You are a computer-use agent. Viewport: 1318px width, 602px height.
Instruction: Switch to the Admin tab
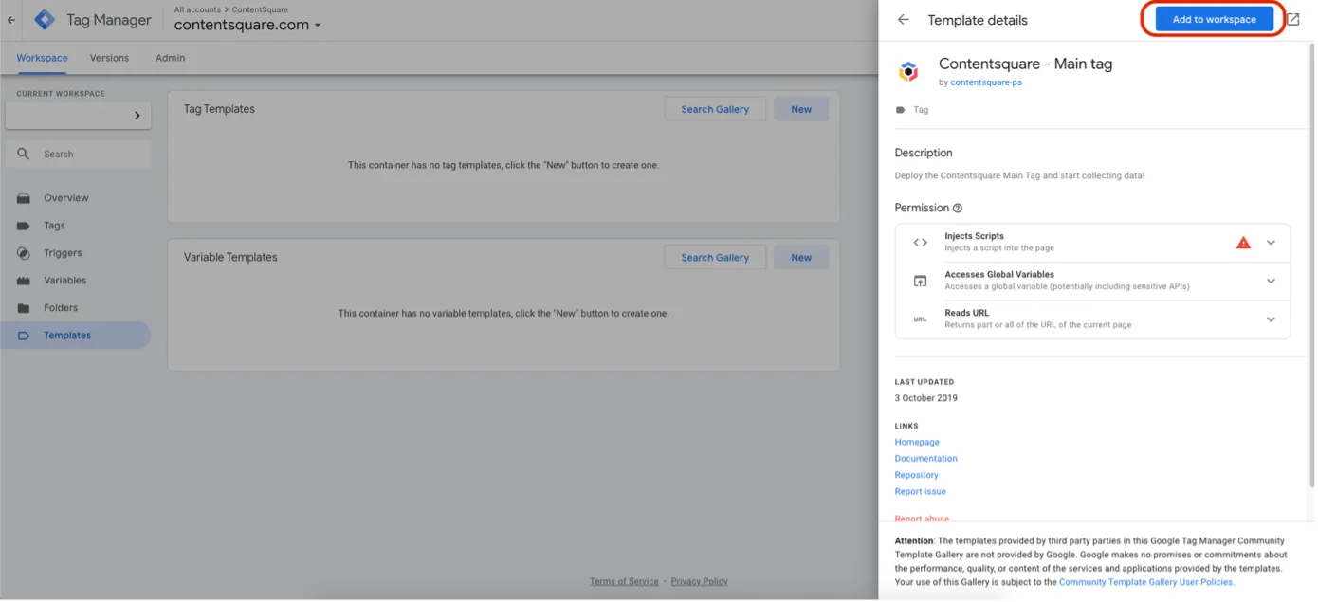170,58
